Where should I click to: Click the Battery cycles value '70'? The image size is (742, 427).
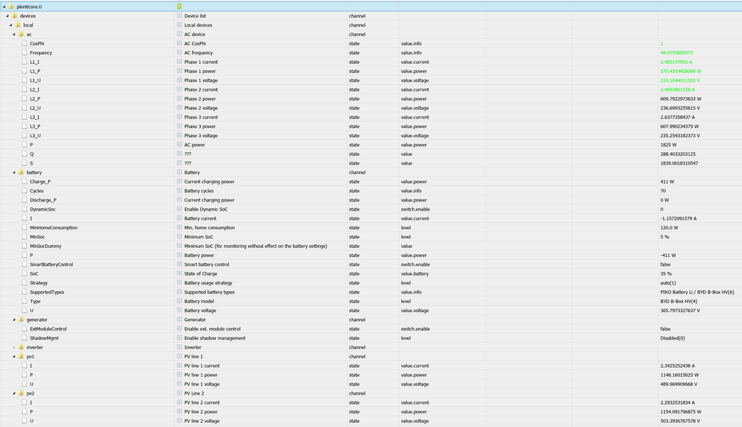tap(663, 191)
